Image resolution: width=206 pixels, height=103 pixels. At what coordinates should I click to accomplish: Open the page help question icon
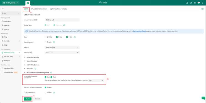coord(202,9)
